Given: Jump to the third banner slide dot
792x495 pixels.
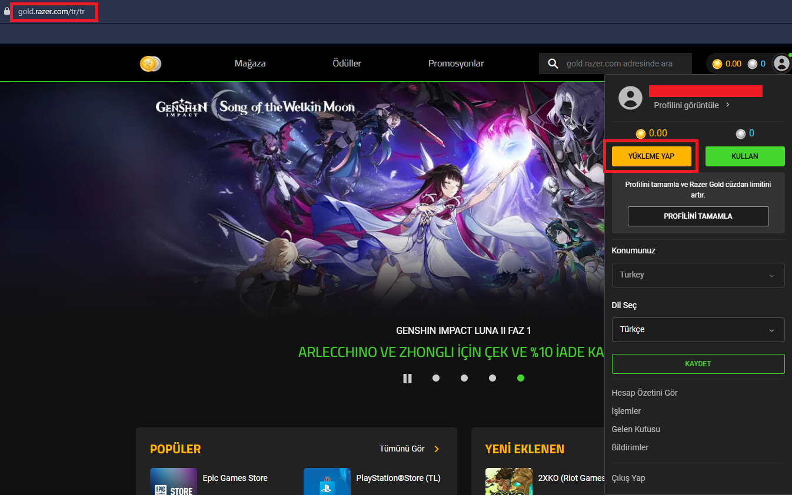Looking at the screenshot, I should click(x=492, y=378).
